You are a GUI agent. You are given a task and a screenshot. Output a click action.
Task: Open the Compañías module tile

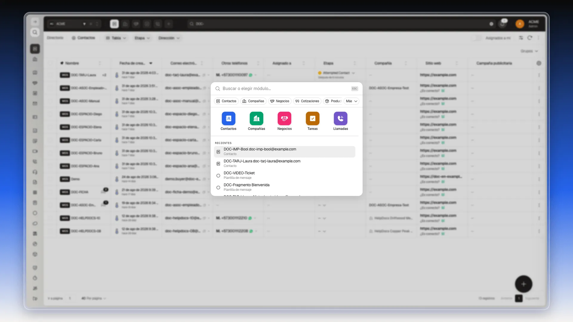[256, 121]
